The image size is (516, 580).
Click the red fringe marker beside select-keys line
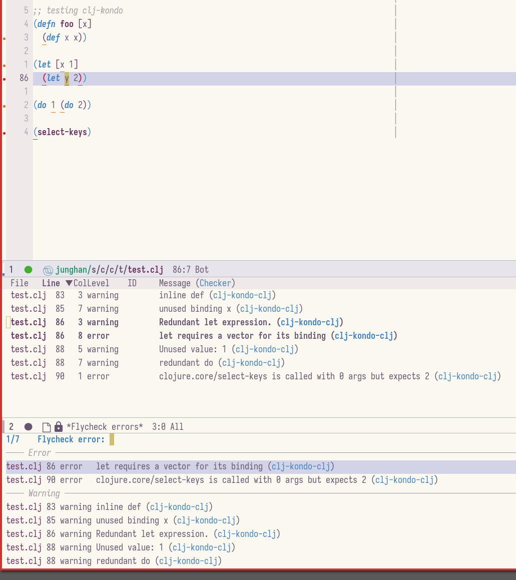pos(5,133)
